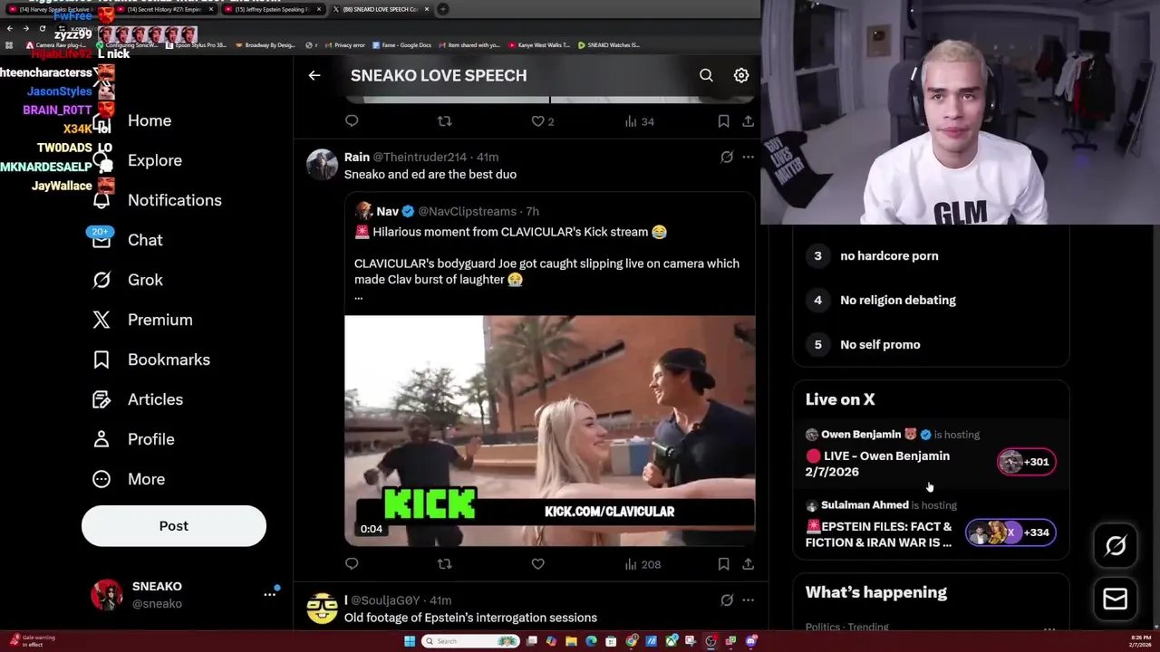
Task: Open taskbar clock showing 8:26 PM
Action: (1140, 641)
